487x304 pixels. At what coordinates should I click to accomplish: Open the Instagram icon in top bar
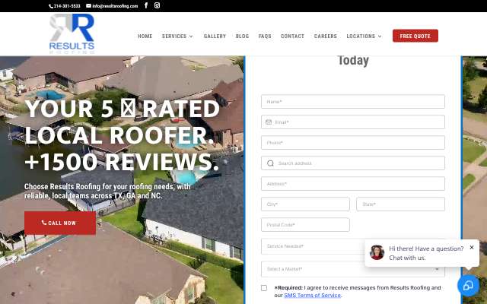(x=158, y=5)
